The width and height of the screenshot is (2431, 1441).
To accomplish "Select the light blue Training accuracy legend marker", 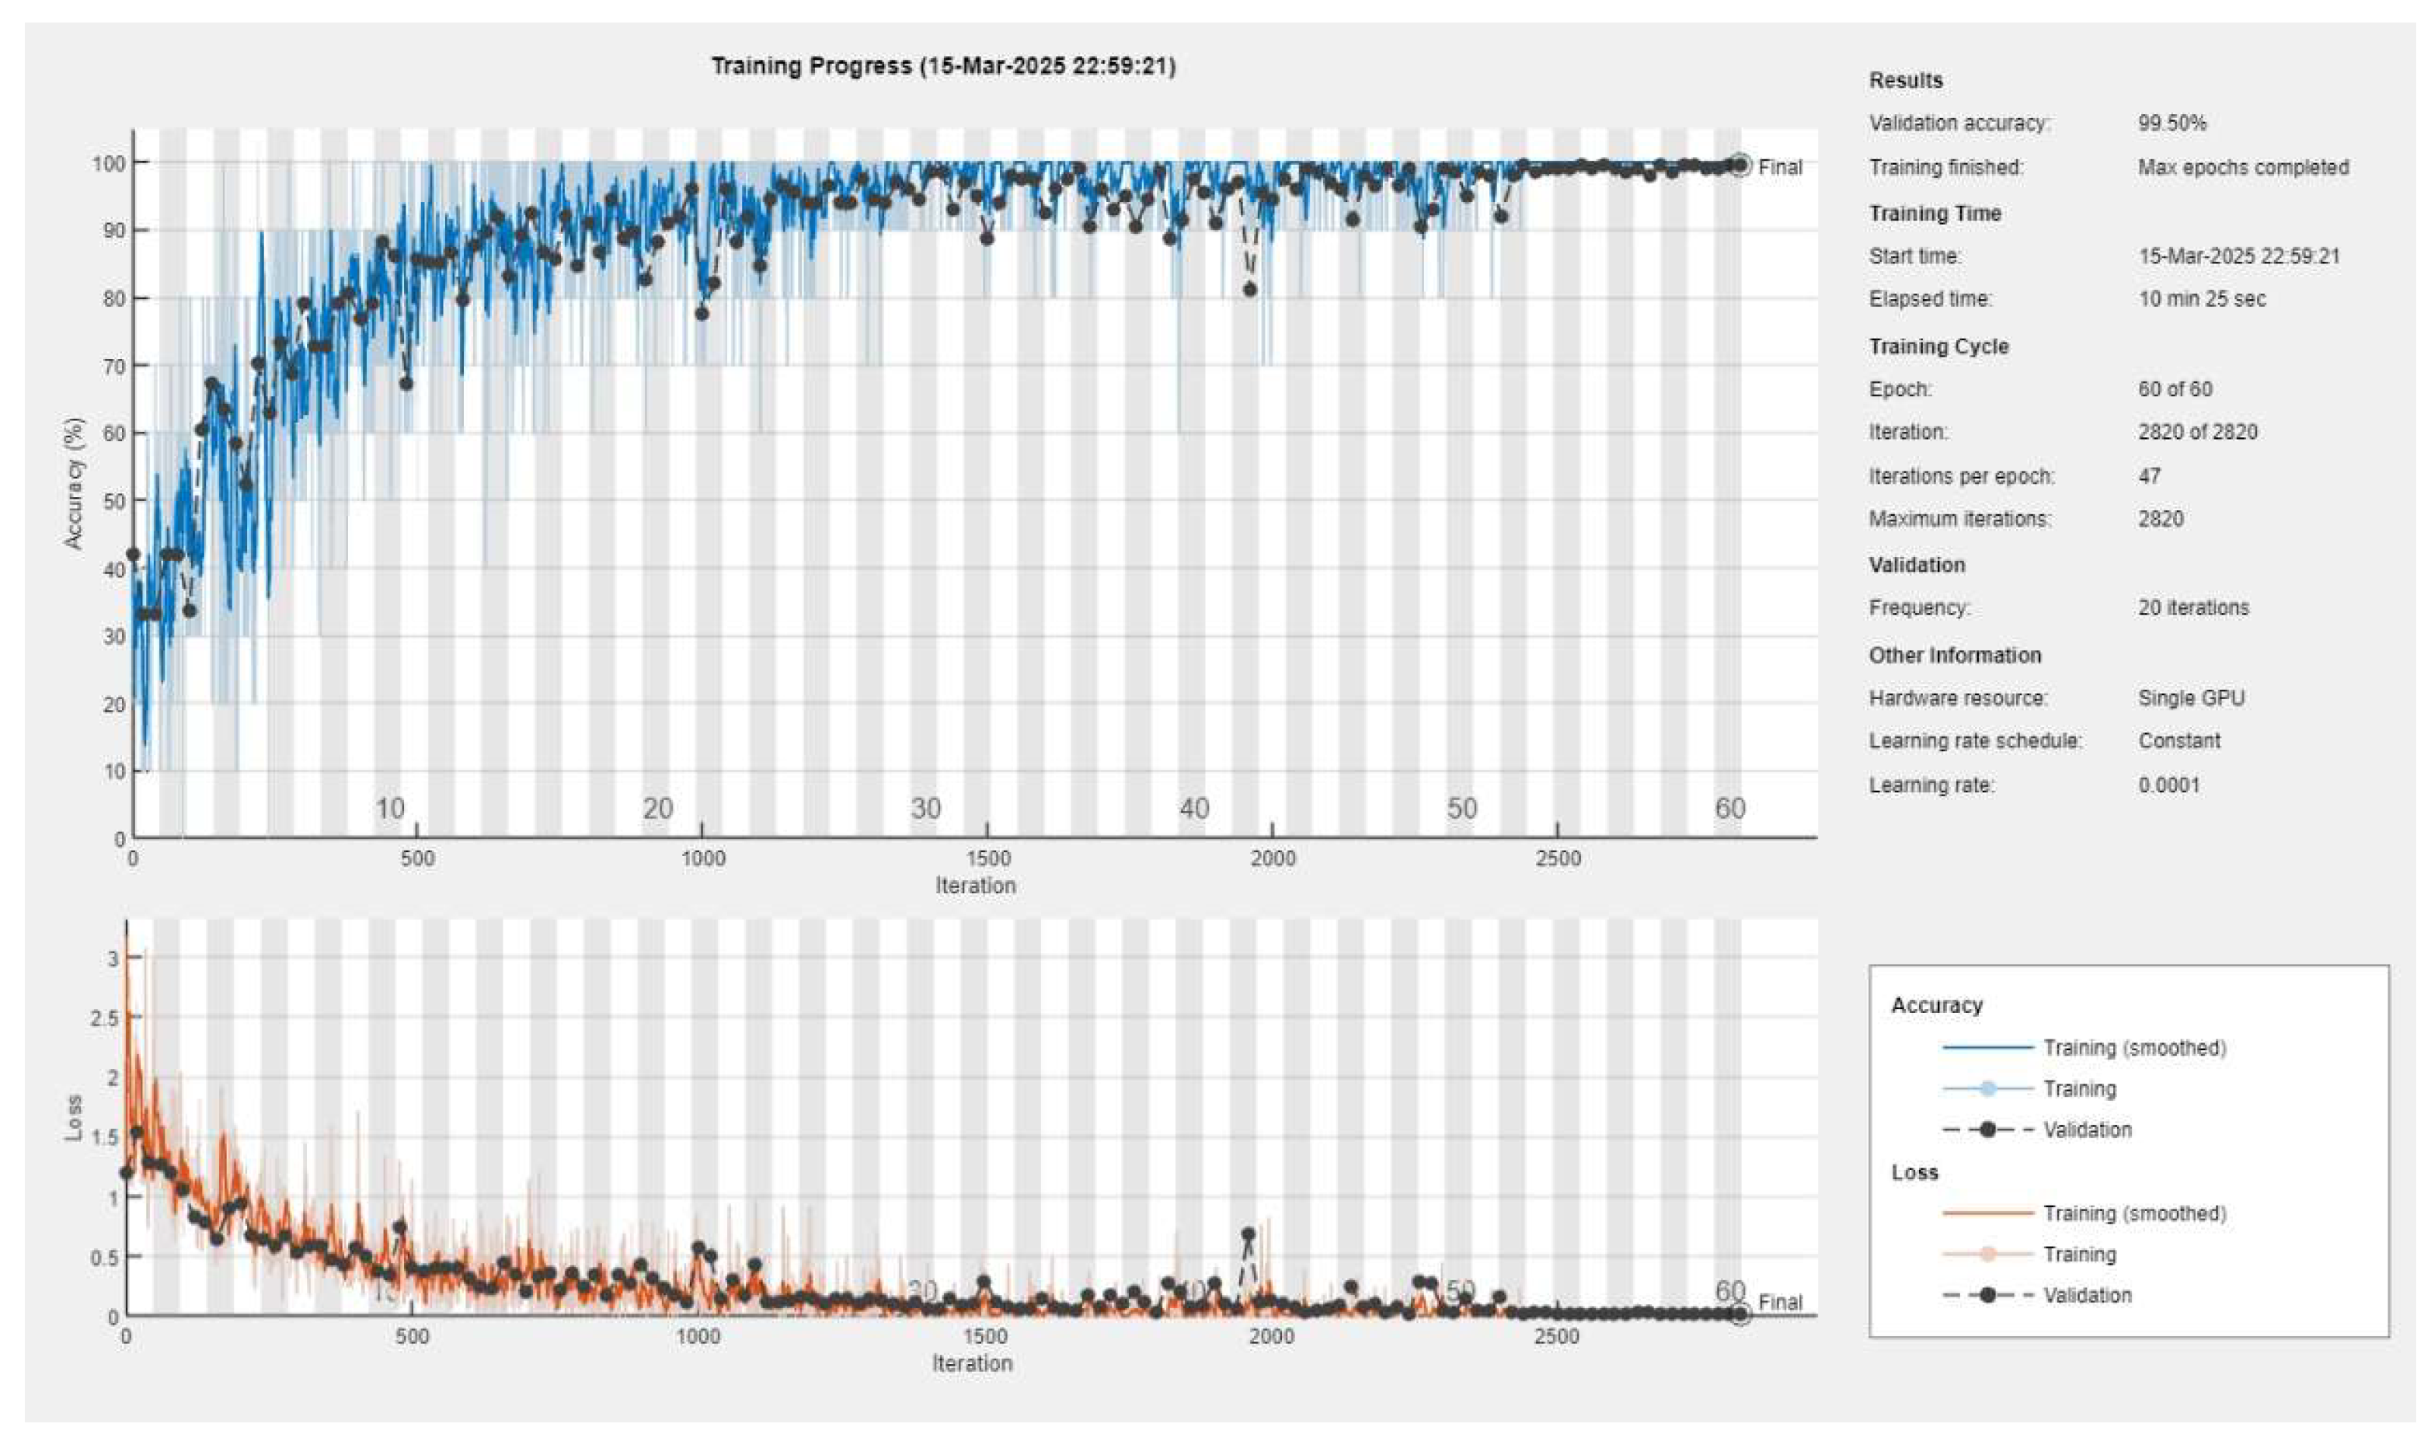I will pos(1987,1088).
